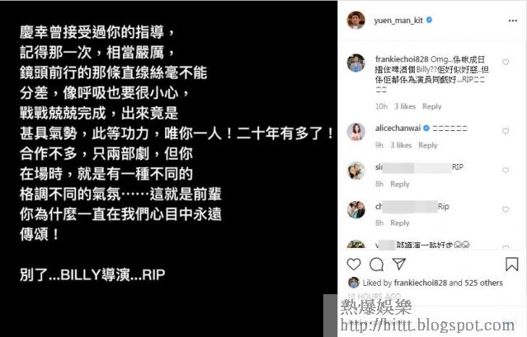Screen dimensions: 527x337
Task: Open alicechanwai's profile picture
Action: (355, 132)
